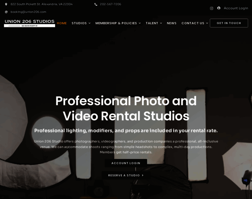Open the Membership & Policies menu
The height and width of the screenshot is (199, 252).
(116, 23)
